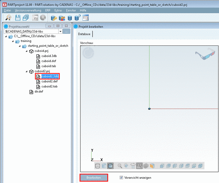The height and width of the screenshot is (183, 219).
Task: Click the save all (multiple disks) icon
Action: click(26, 18)
